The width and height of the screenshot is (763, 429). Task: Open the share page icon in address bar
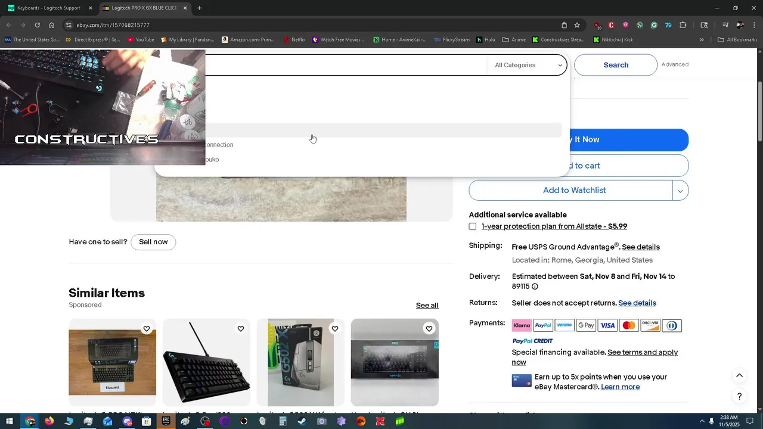[564, 25]
